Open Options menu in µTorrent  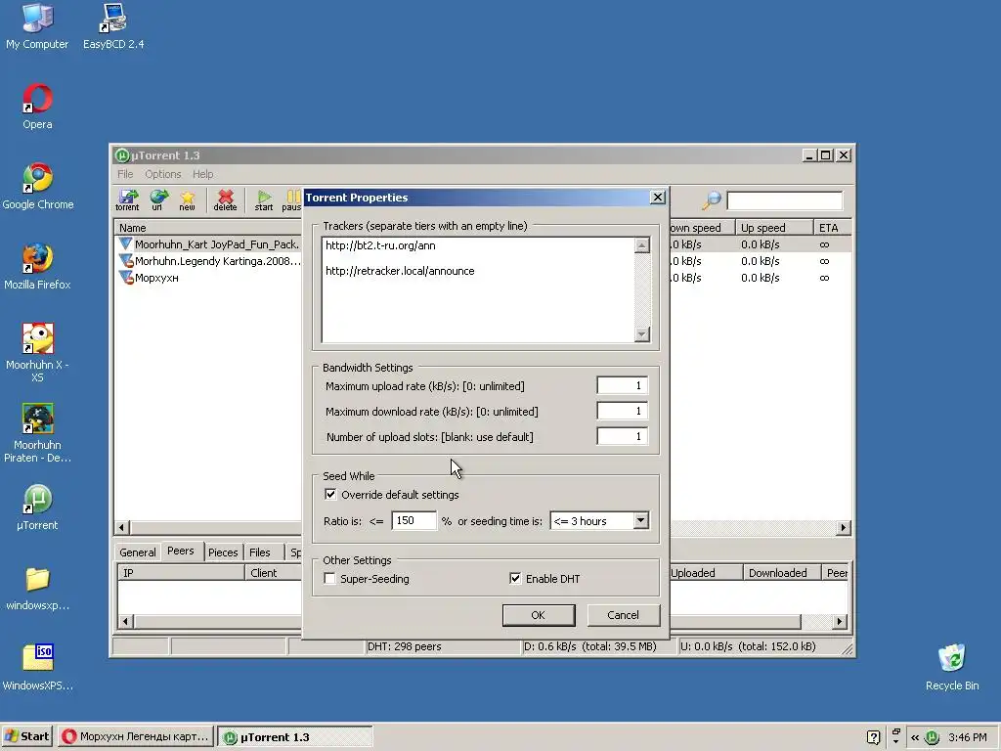[x=163, y=174]
